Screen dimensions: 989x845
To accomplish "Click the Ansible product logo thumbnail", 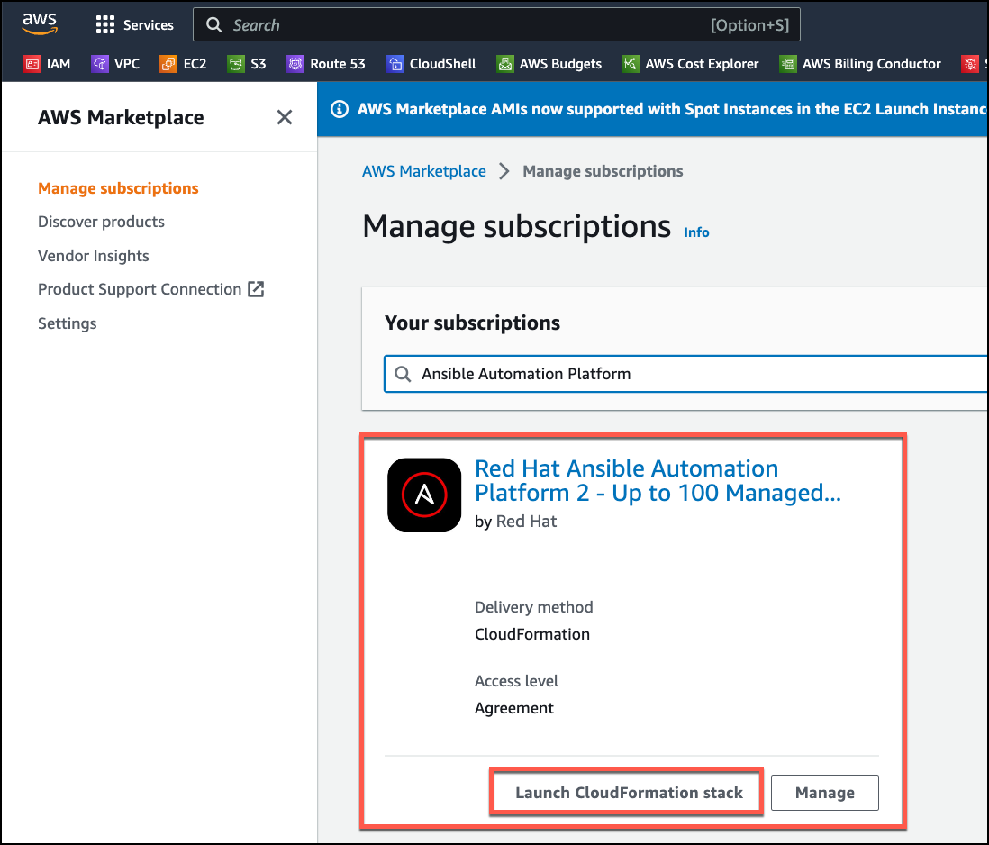I will (424, 495).
